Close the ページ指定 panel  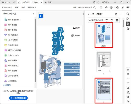point(89,14)
